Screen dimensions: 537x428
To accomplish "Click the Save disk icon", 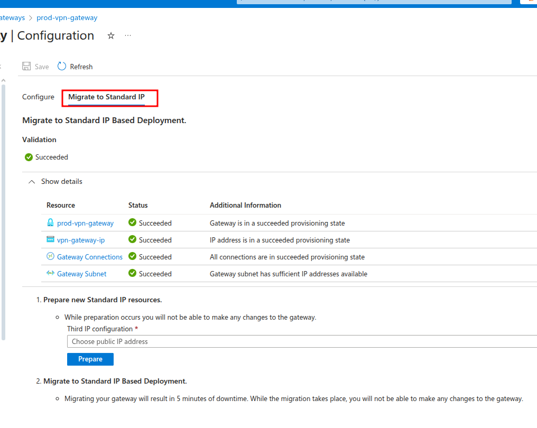I will click(26, 66).
